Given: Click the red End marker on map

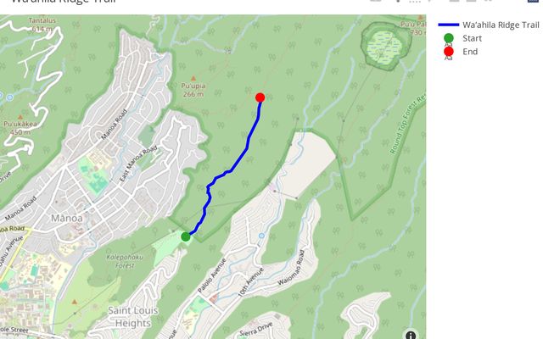Looking at the screenshot, I should click(x=260, y=97).
